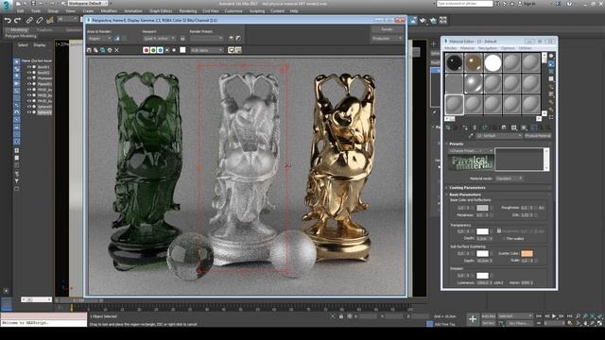Open the Render Preset dropdown
Image resolution: width=605 pixels, height=340 pixels.
coord(206,39)
